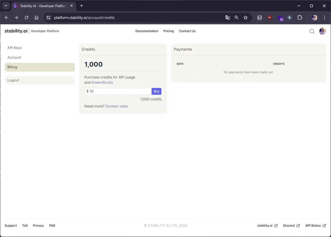331x237 pixels.
Task: Click the browser forward arrow
Action: click(17, 17)
